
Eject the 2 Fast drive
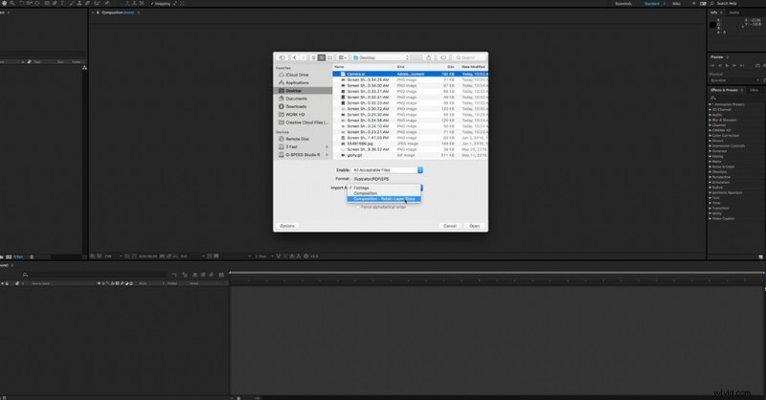tap(327, 146)
